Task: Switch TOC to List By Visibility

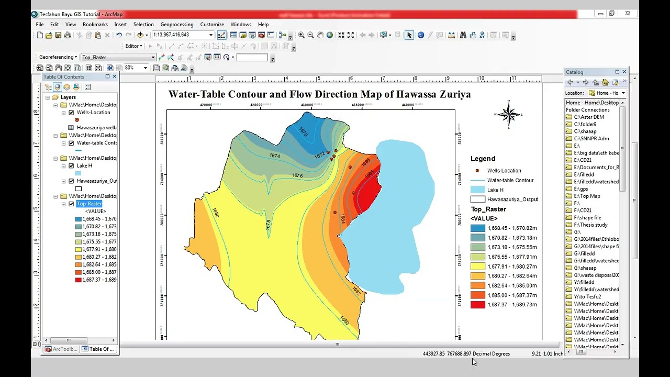Action: (66, 87)
